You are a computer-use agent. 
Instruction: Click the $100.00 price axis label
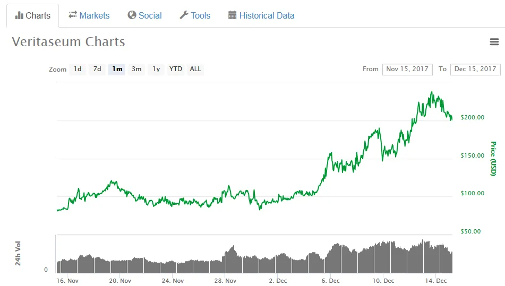click(473, 193)
